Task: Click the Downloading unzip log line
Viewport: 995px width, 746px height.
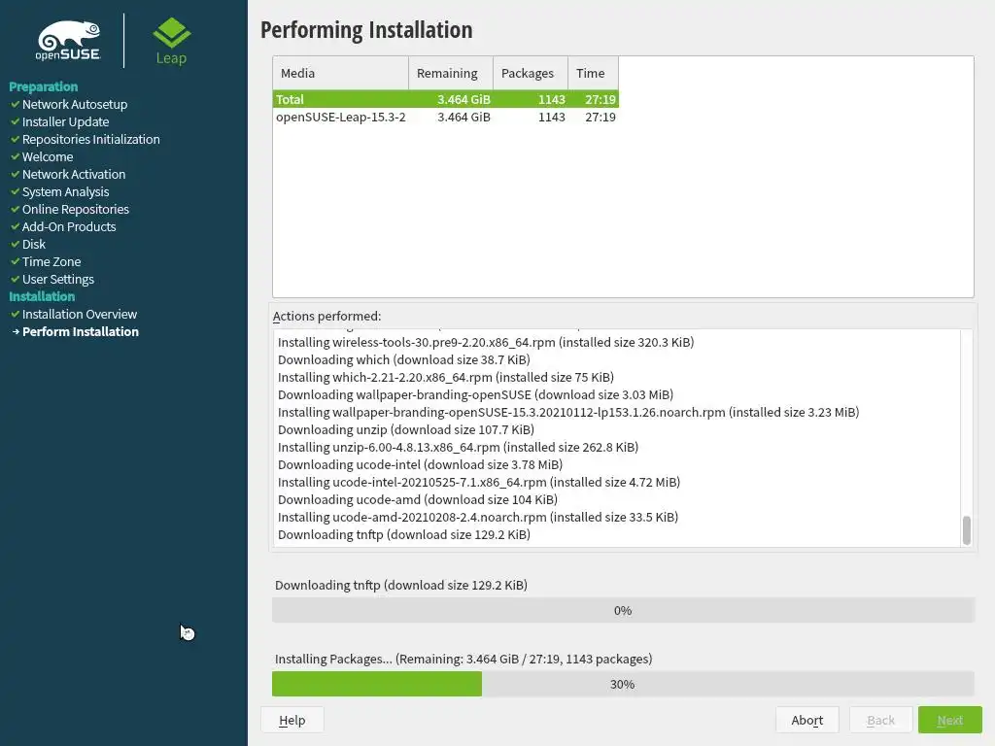Action: point(405,429)
